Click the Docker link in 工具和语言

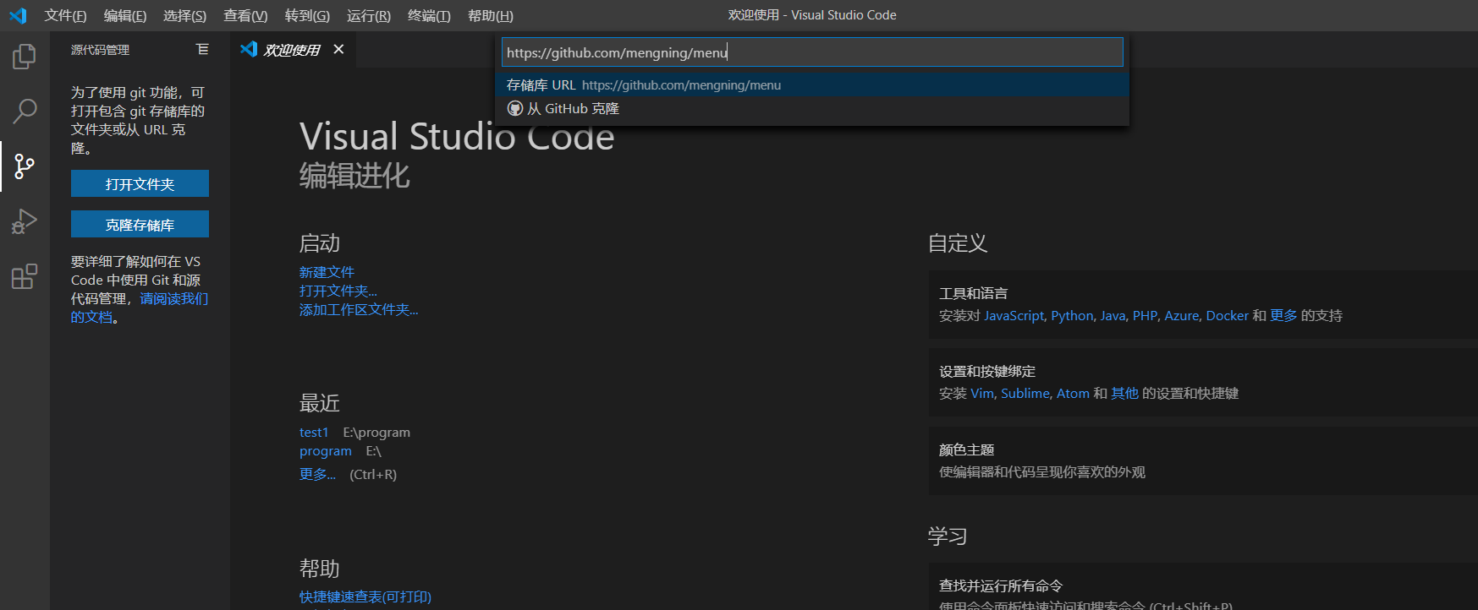(1228, 315)
